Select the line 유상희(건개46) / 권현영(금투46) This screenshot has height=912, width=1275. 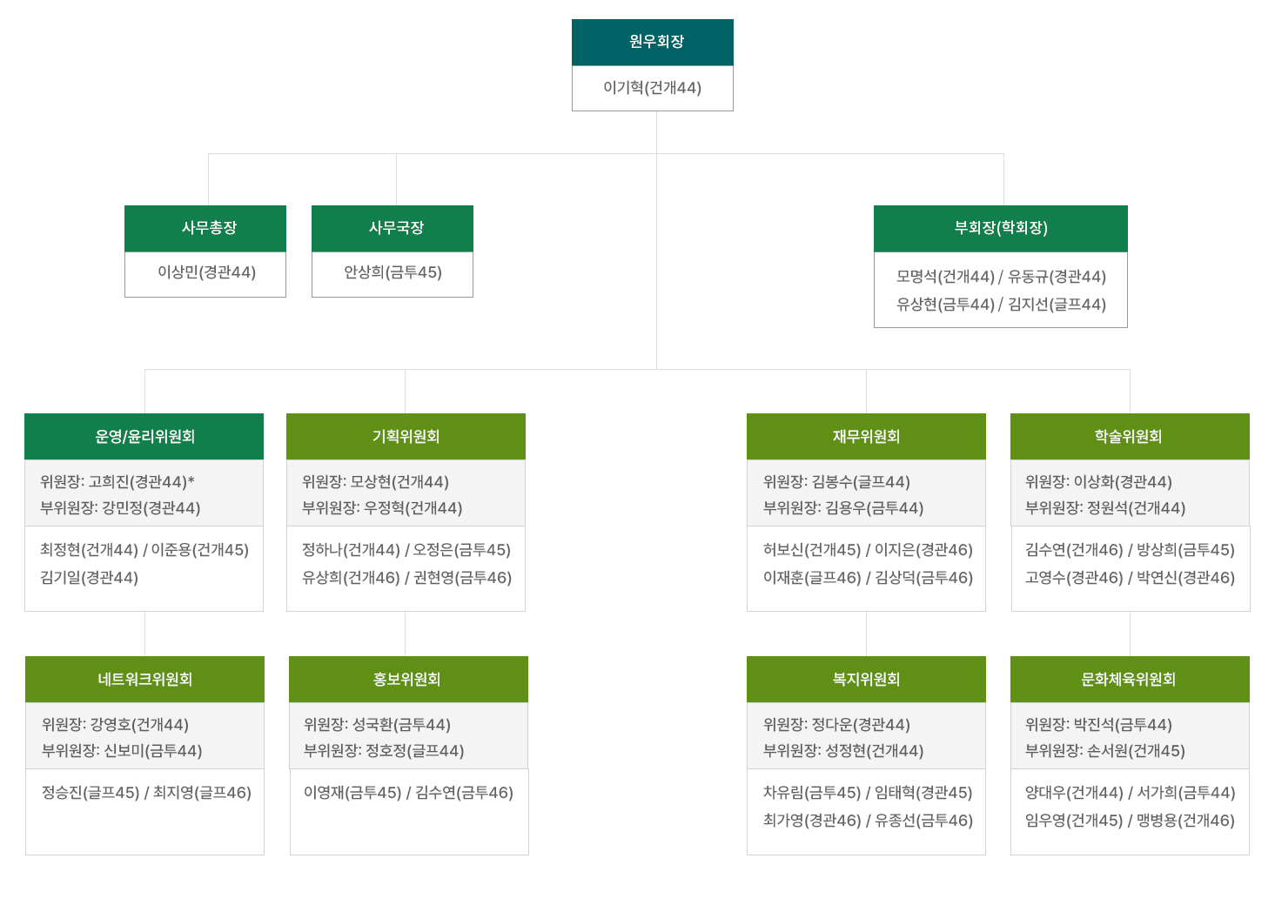pos(406,578)
